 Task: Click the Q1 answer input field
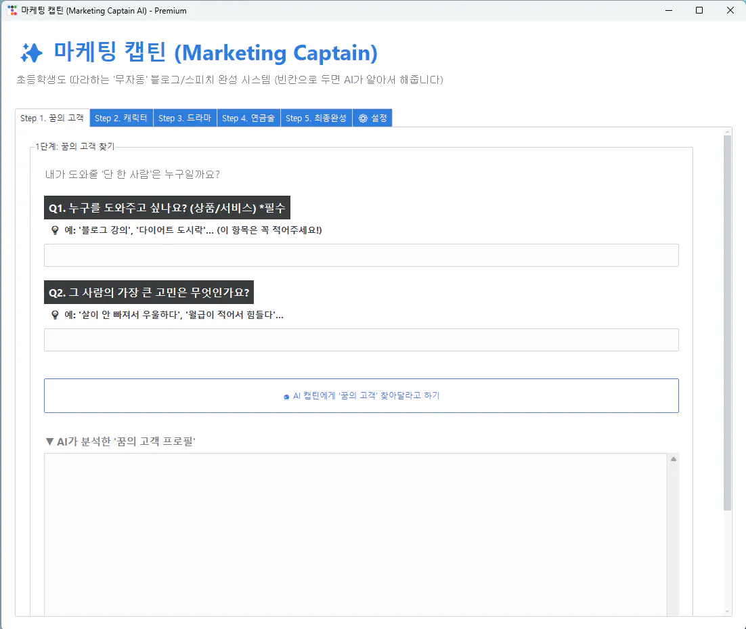[x=361, y=255]
